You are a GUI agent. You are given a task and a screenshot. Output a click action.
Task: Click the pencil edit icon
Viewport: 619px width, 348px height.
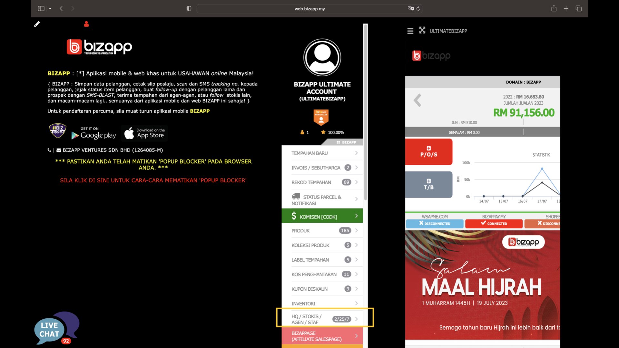point(37,24)
